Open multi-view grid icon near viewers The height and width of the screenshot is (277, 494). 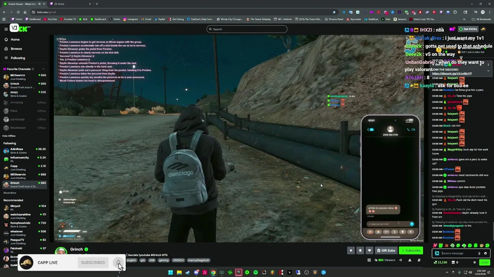[x=369, y=260]
